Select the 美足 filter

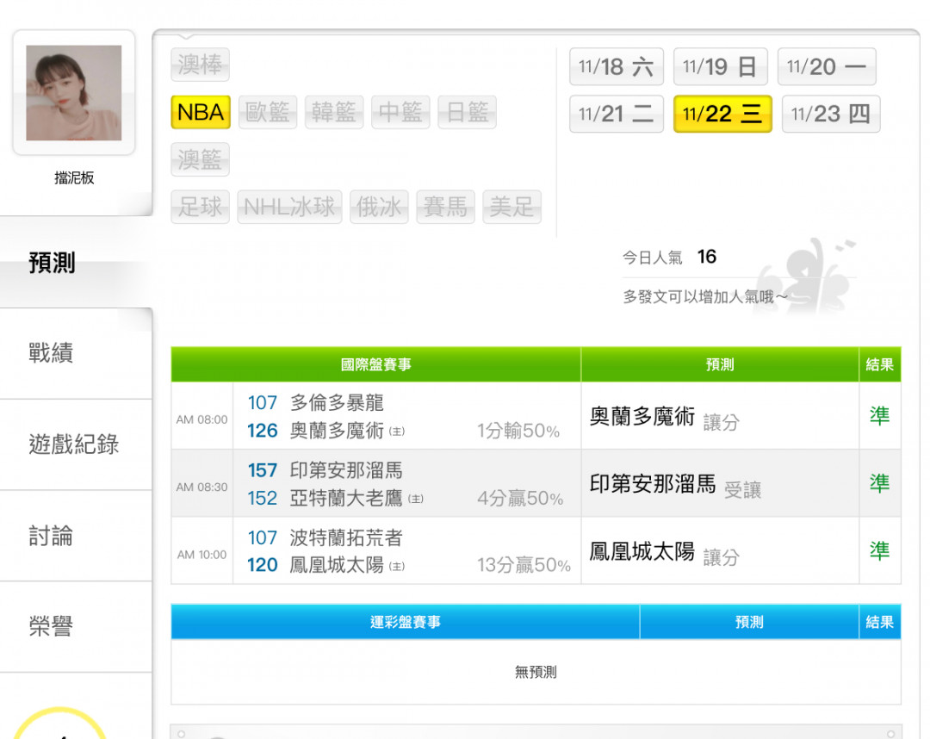coord(512,207)
